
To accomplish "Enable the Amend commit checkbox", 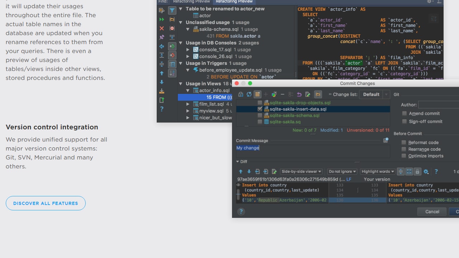I will pos(404,113).
